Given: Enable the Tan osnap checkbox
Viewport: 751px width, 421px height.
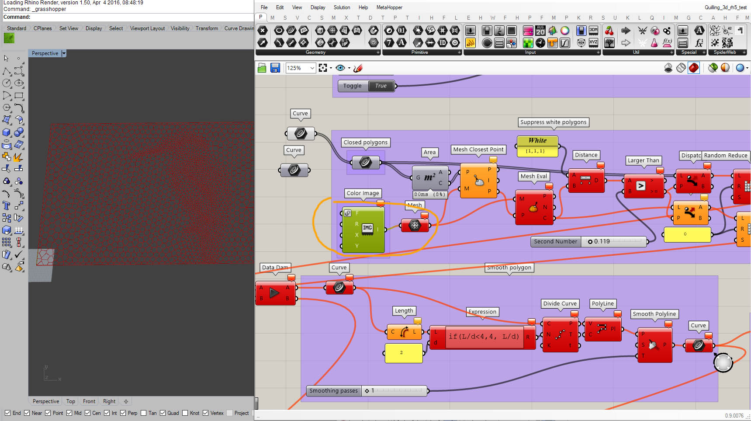Looking at the screenshot, I should tap(144, 413).
